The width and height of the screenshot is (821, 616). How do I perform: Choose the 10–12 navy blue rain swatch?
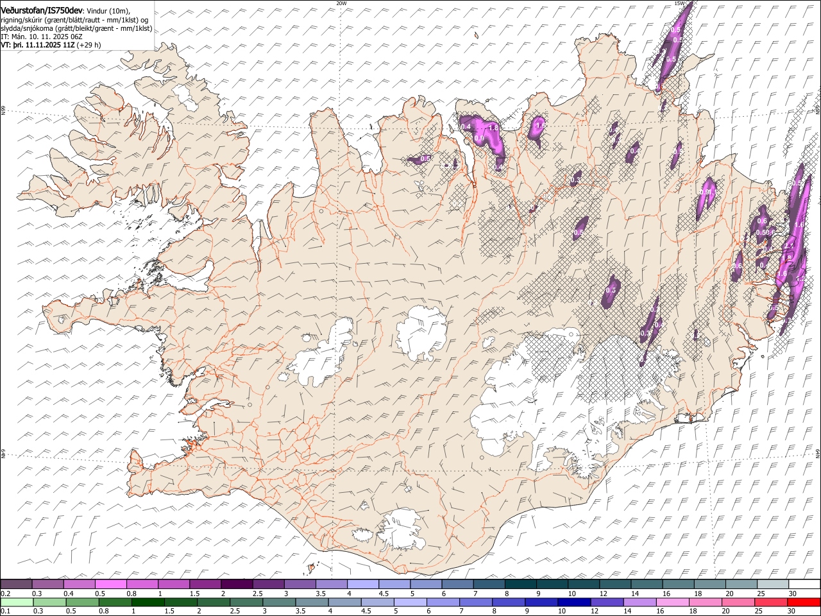[x=574, y=602]
